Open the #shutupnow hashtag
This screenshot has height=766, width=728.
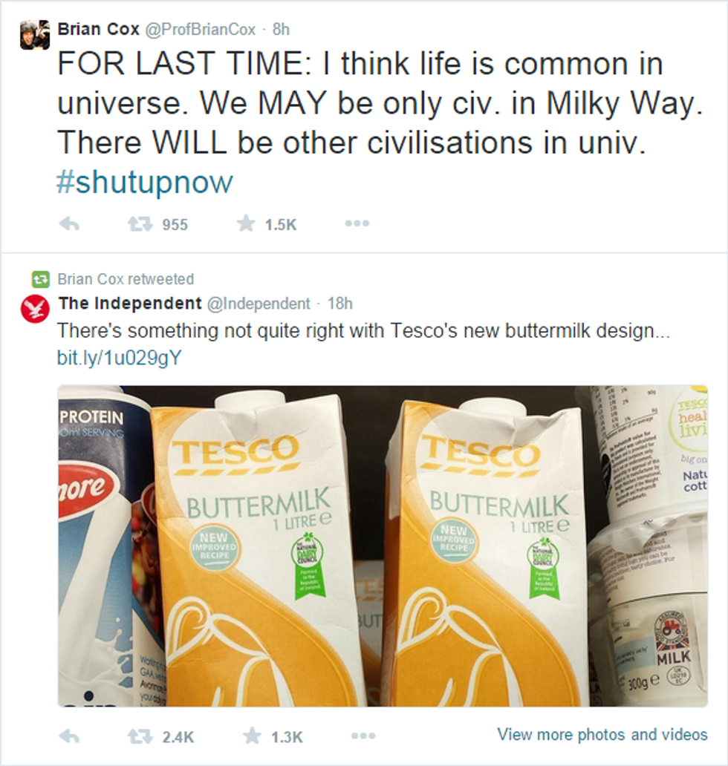[x=145, y=182]
